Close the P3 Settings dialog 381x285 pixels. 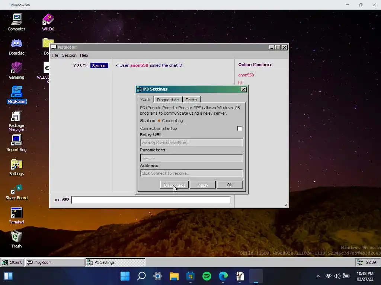[x=243, y=89]
